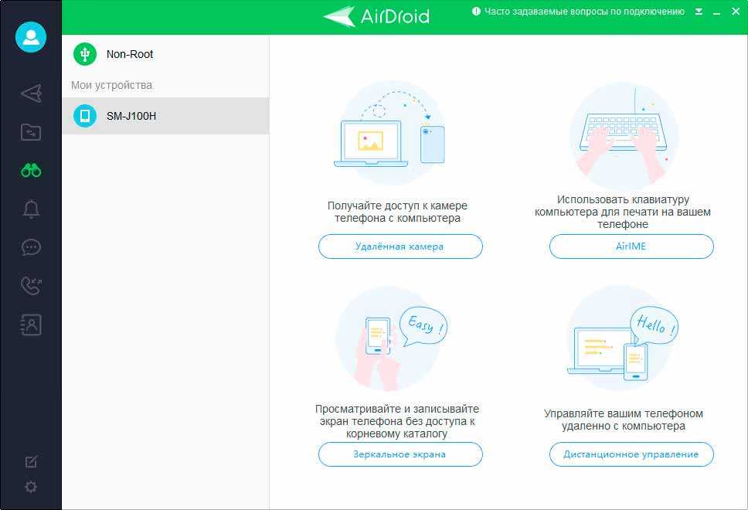Minimize the AirDroid window
The height and width of the screenshot is (510, 748).
(716, 12)
